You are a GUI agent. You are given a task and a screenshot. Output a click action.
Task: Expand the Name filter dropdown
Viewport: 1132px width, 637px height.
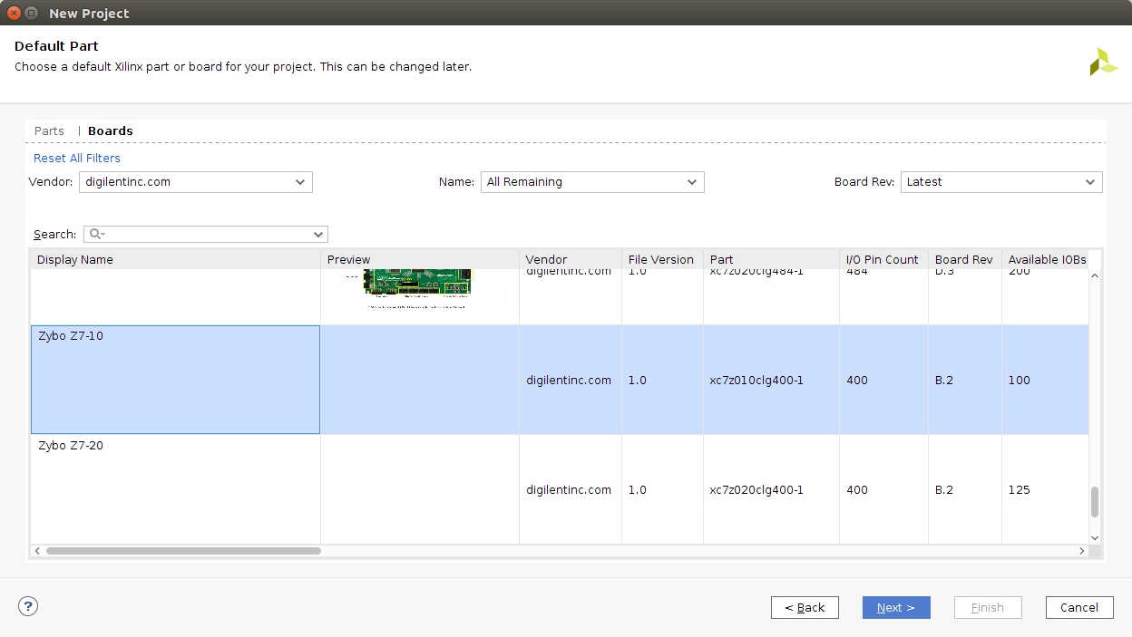591,182
